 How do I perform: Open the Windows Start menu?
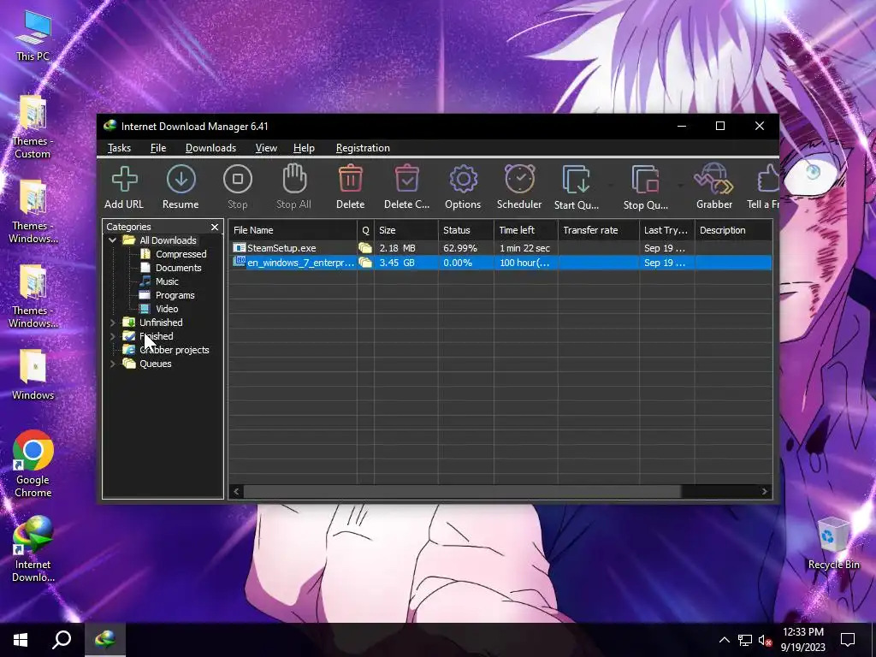click(x=21, y=640)
